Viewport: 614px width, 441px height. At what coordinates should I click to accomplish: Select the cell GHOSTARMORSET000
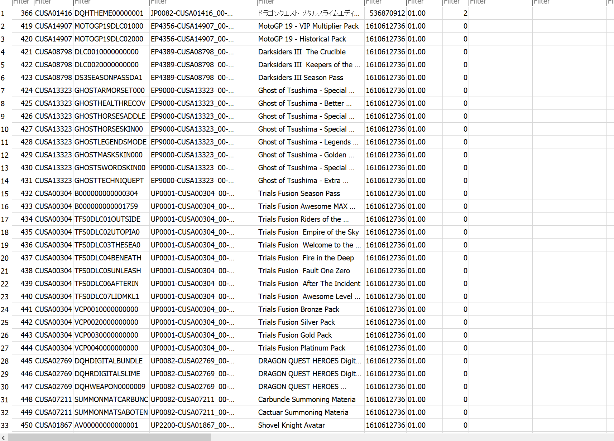pos(111,90)
